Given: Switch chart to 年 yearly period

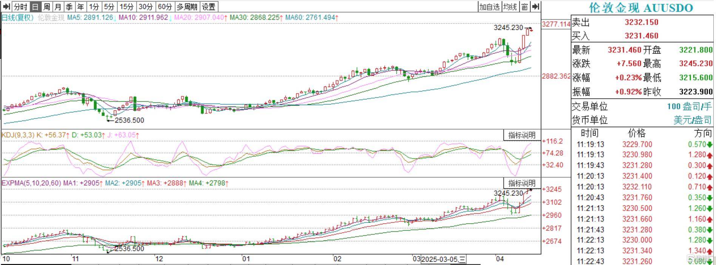Looking at the screenshot, I should point(80,7).
